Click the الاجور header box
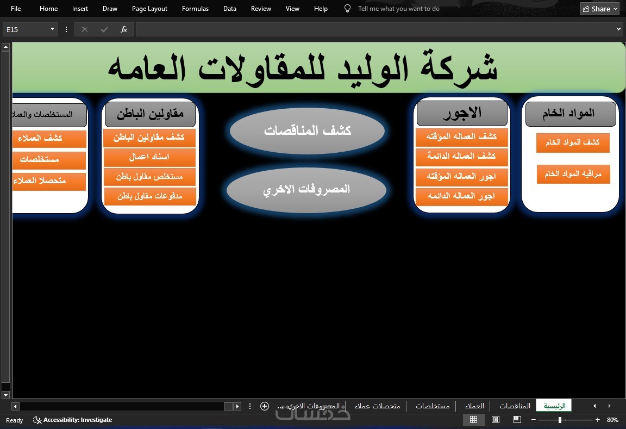 point(462,113)
